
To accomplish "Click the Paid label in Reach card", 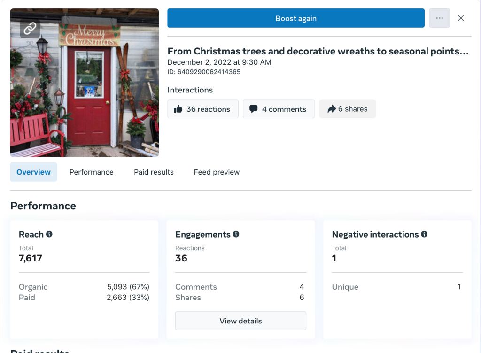I will click(x=27, y=298).
